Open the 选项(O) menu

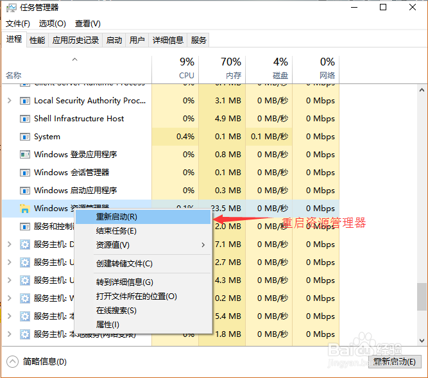(x=53, y=24)
